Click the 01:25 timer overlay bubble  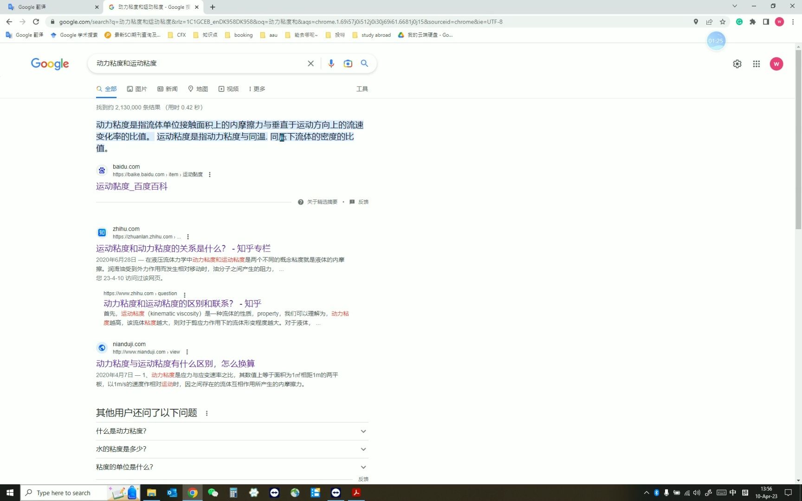[716, 41]
